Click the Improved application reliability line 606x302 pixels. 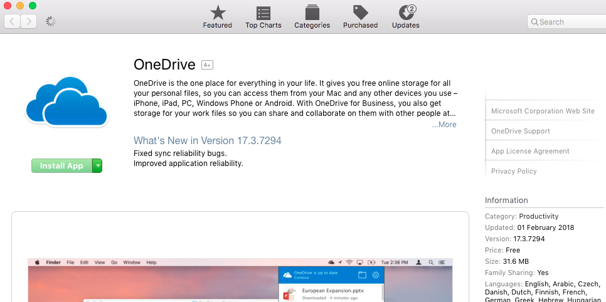click(188, 164)
